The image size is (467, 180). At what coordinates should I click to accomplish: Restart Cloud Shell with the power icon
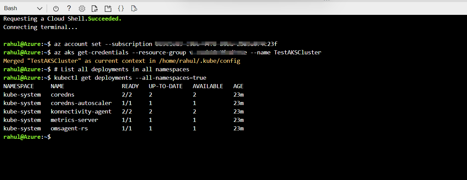(56, 8)
